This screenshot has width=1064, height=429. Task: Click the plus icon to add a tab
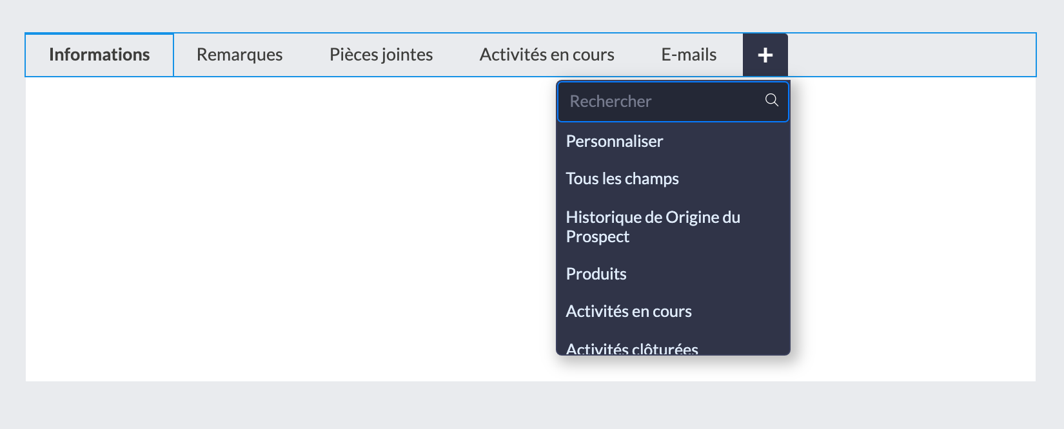click(x=765, y=55)
